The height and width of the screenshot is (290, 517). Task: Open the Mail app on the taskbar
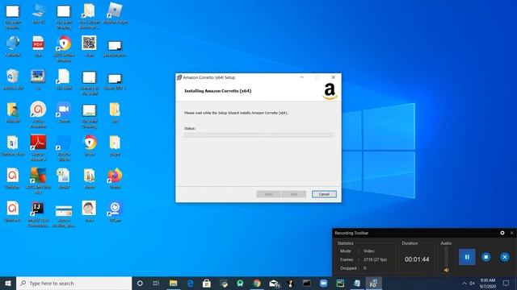[x=274, y=283]
